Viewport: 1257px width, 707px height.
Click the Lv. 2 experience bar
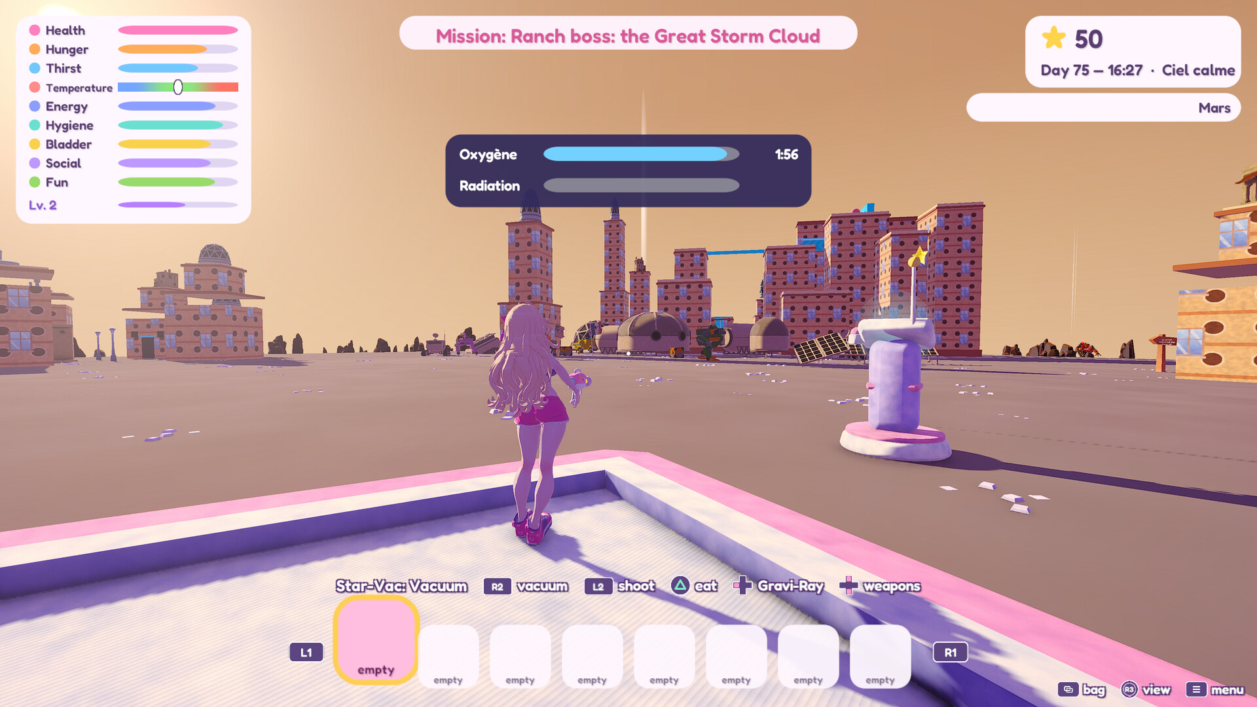177,205
